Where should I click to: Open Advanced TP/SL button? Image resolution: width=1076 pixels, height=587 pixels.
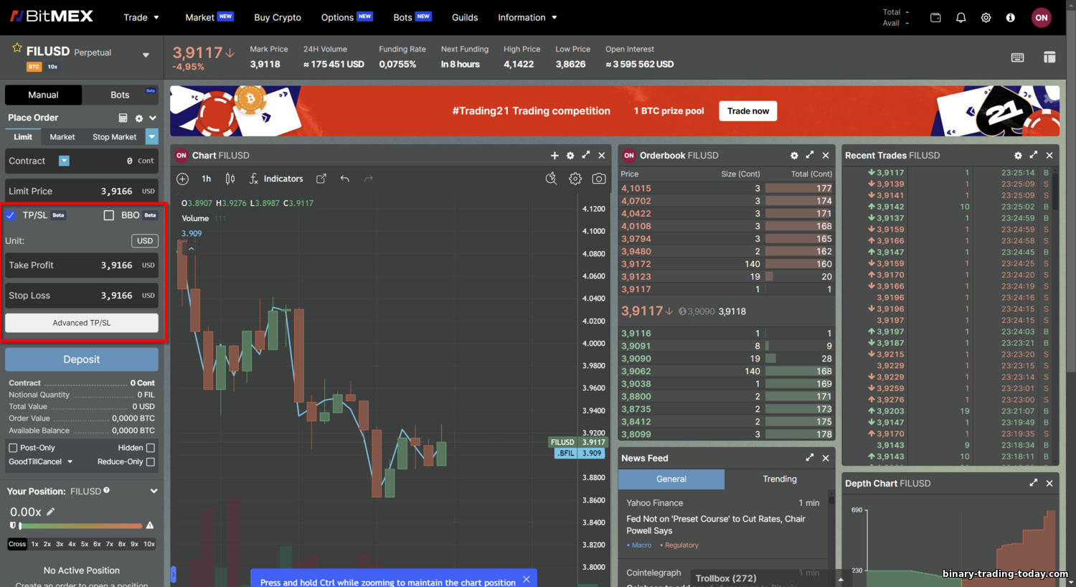(82, 323)
